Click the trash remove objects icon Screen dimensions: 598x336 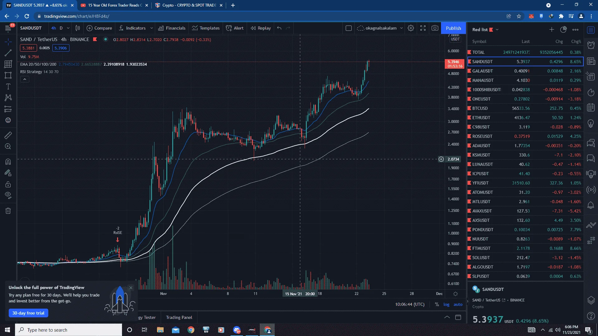coord(8,211)
